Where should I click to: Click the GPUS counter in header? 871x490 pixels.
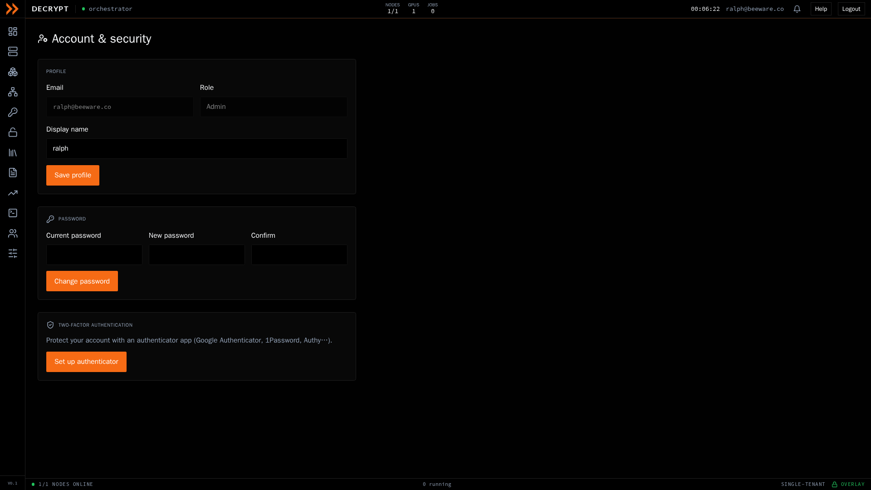(x=414, y=8)
